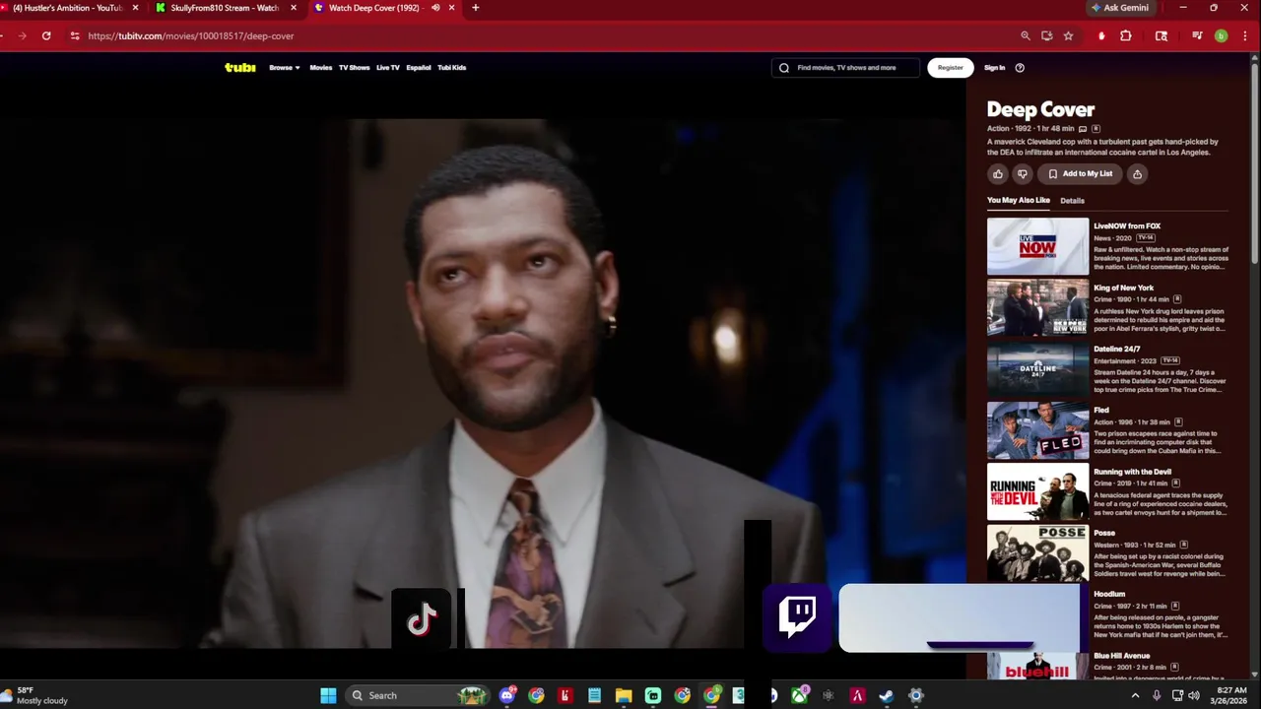Open Live TV in Tubi navigation

pyautogui.click(x=388, y=68)
